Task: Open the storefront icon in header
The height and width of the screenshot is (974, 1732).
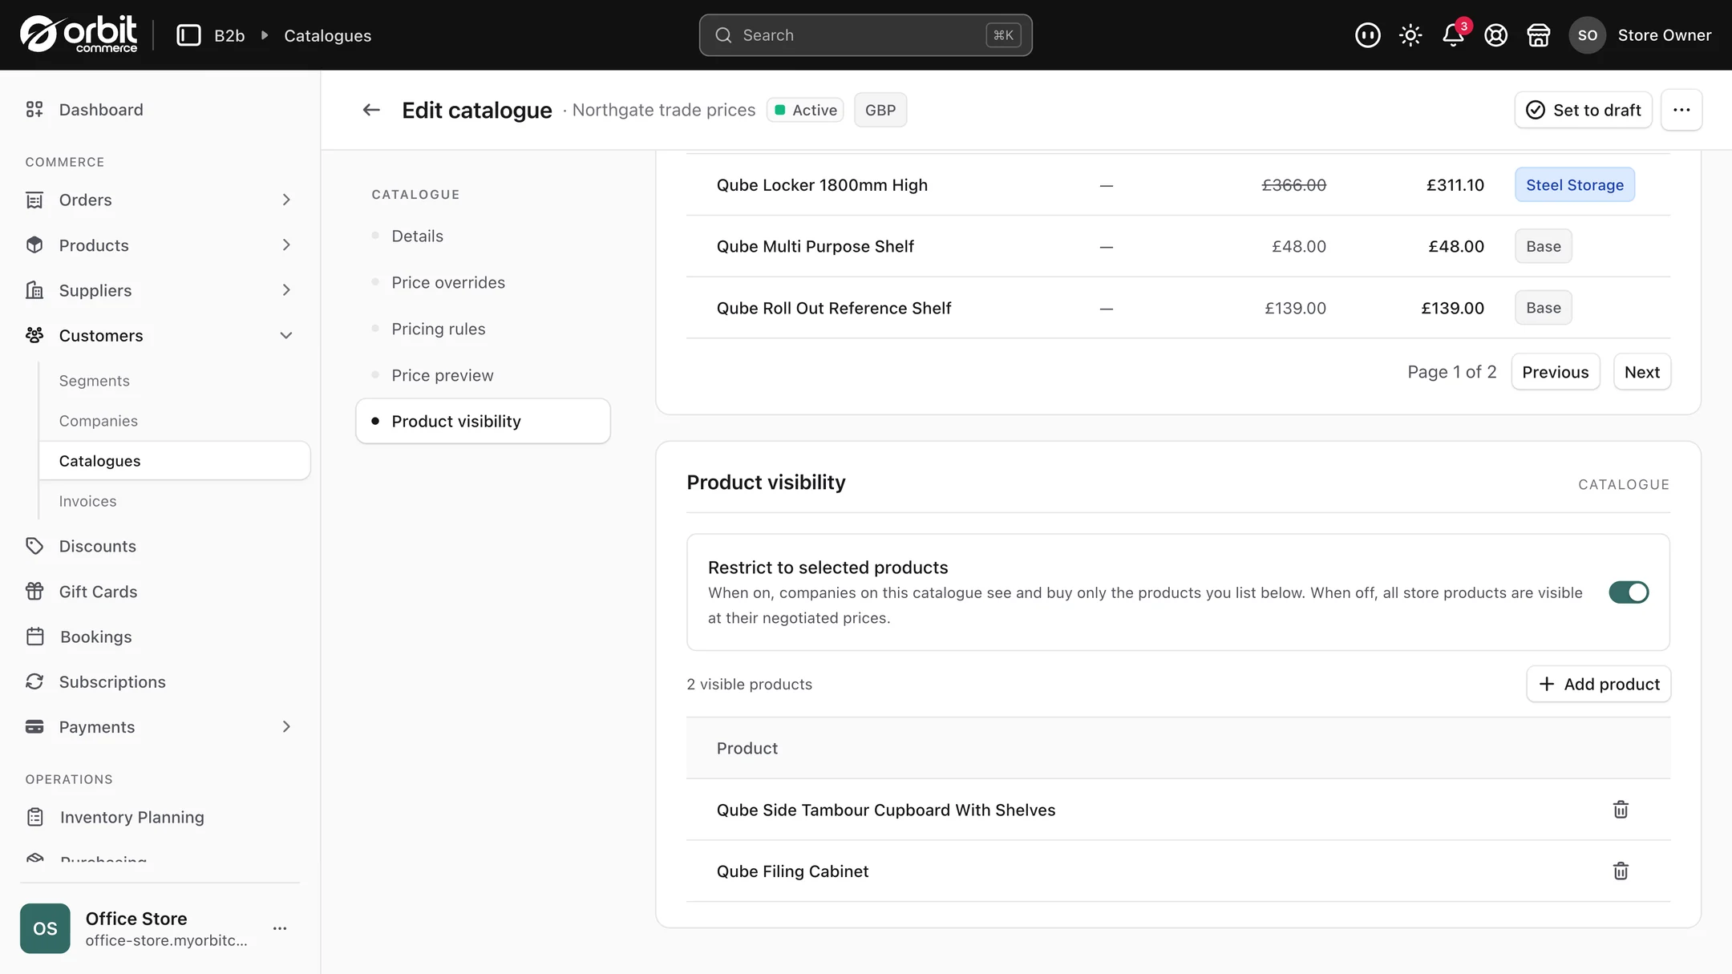Action: (1538, 35)
